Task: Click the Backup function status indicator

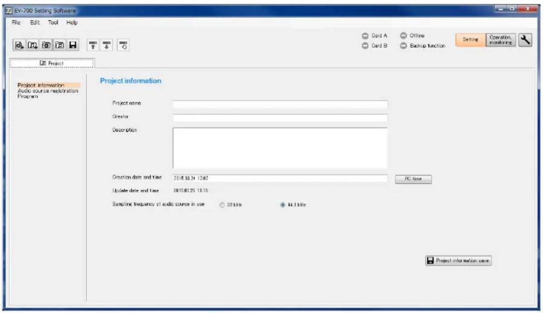Action: pos(403,46)
